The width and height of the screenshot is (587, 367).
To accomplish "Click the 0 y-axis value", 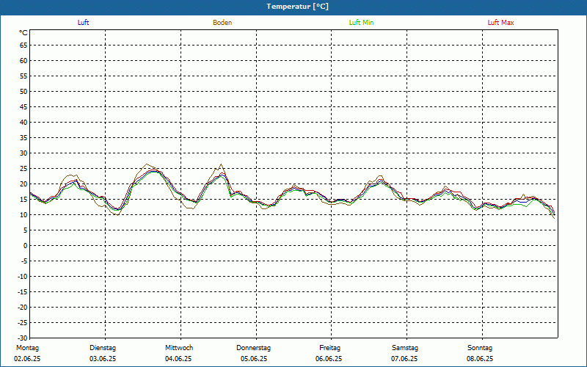I will click(x=26, y=246).
